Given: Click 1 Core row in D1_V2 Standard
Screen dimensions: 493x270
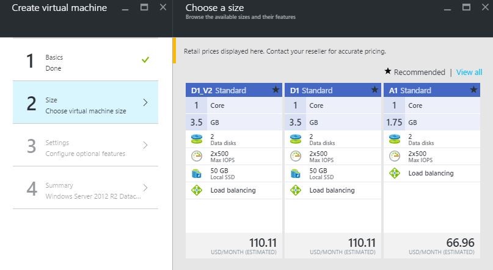Looking at the screenshot, I should tap(233, 105).
